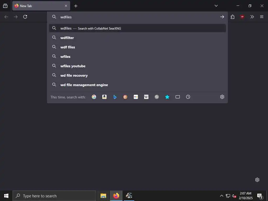The height and width of the screenshot is (201, 268).
Task: Search this time with eBay
Action: pos(136,97)
